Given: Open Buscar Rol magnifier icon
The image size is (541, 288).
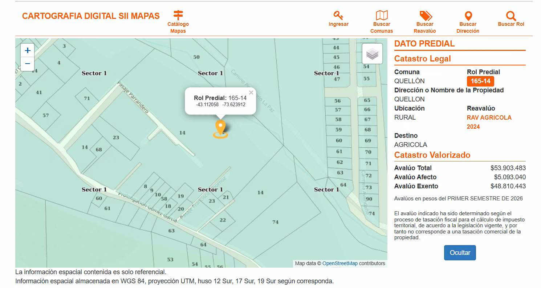Looking at the screenshot, I should (511, 16).
